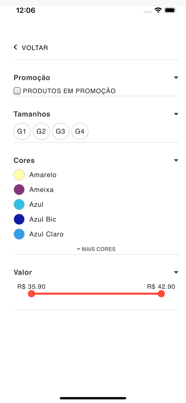Image resolution: width=186 pixels, height=403 pixels.
Task: Select the Azul Bic dark blue circle
Action: coord(19,219)
